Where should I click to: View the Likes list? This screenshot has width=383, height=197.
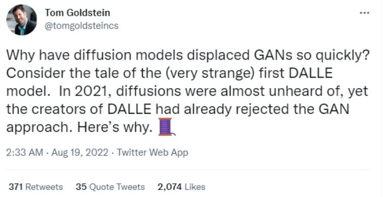pyautogui.click(x=182, y=187)
